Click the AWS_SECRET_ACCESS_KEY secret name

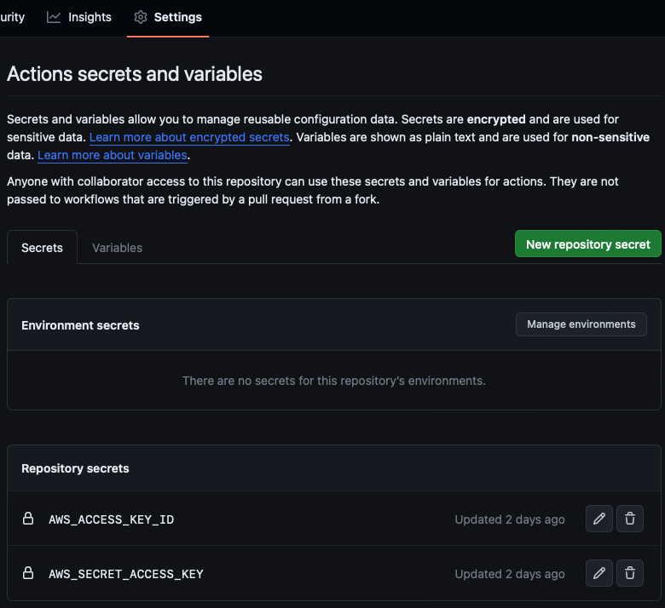pos(126,573)
